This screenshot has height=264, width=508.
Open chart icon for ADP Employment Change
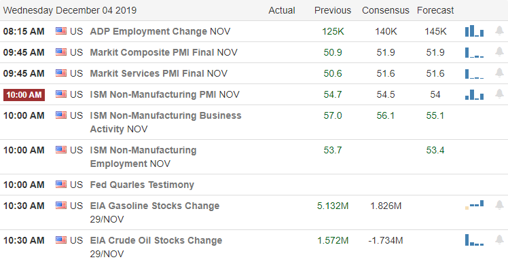(x=474, y=31)
